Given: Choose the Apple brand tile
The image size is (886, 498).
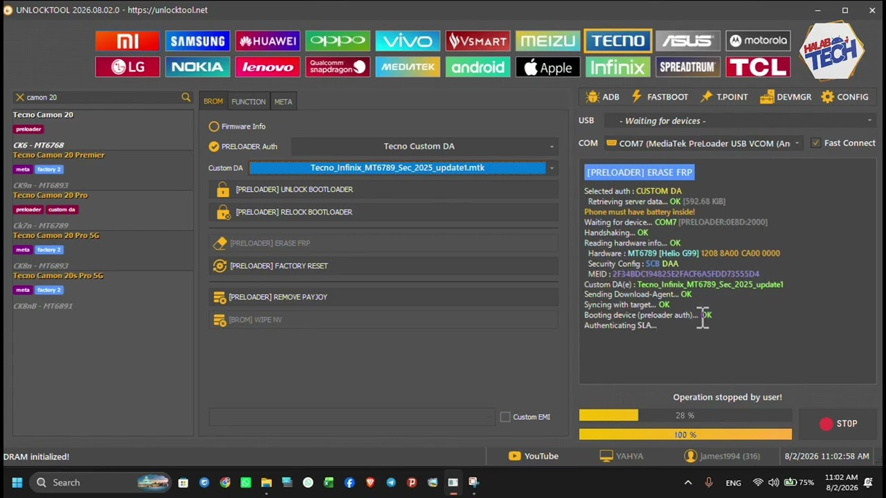Looking at the screenshot, I should 548,67.
